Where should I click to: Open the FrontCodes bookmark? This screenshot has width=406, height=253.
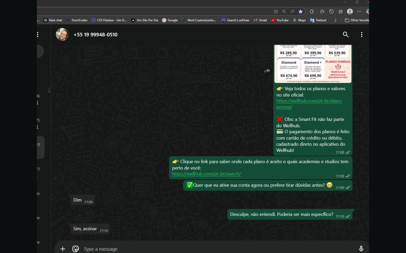coord(77,20)
